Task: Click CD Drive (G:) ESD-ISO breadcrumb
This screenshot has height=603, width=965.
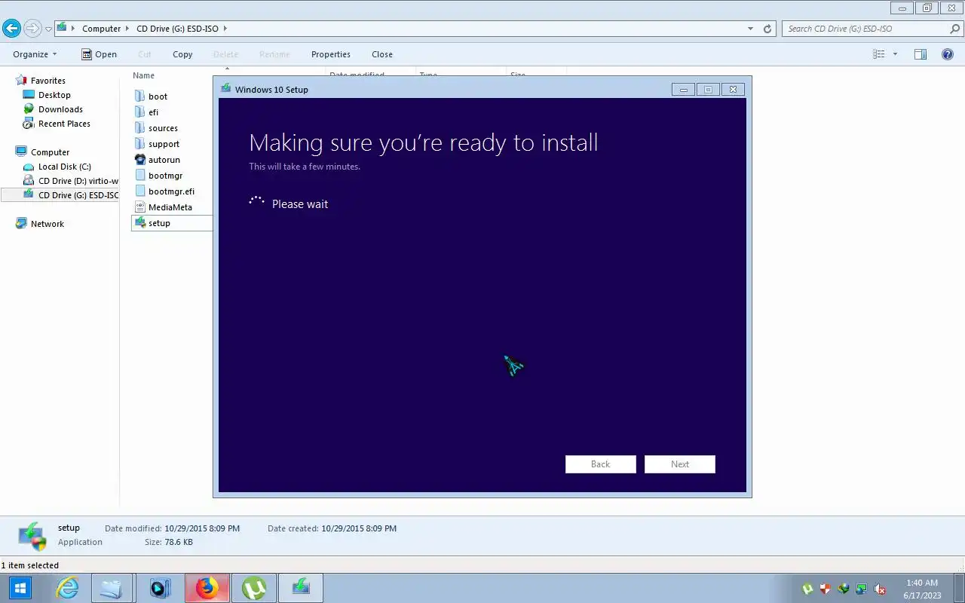Action: 177,29
